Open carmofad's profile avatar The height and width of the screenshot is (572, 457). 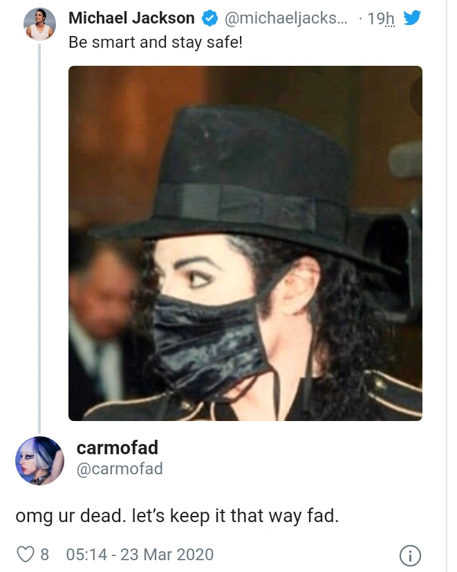[x=39, y=461]
